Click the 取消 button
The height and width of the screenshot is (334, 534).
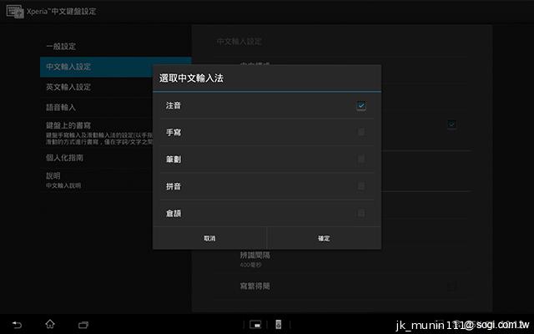[x=209, y=238]
